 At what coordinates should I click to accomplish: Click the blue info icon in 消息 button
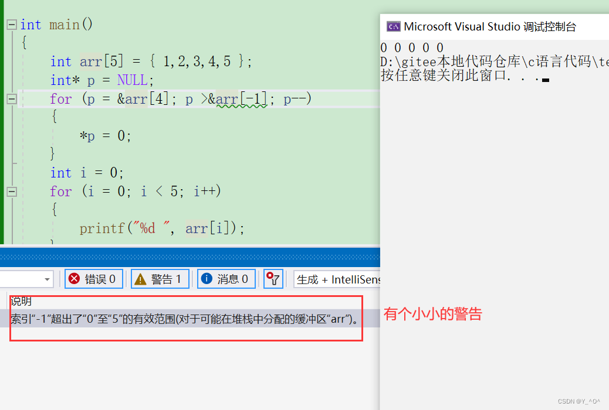207,278
